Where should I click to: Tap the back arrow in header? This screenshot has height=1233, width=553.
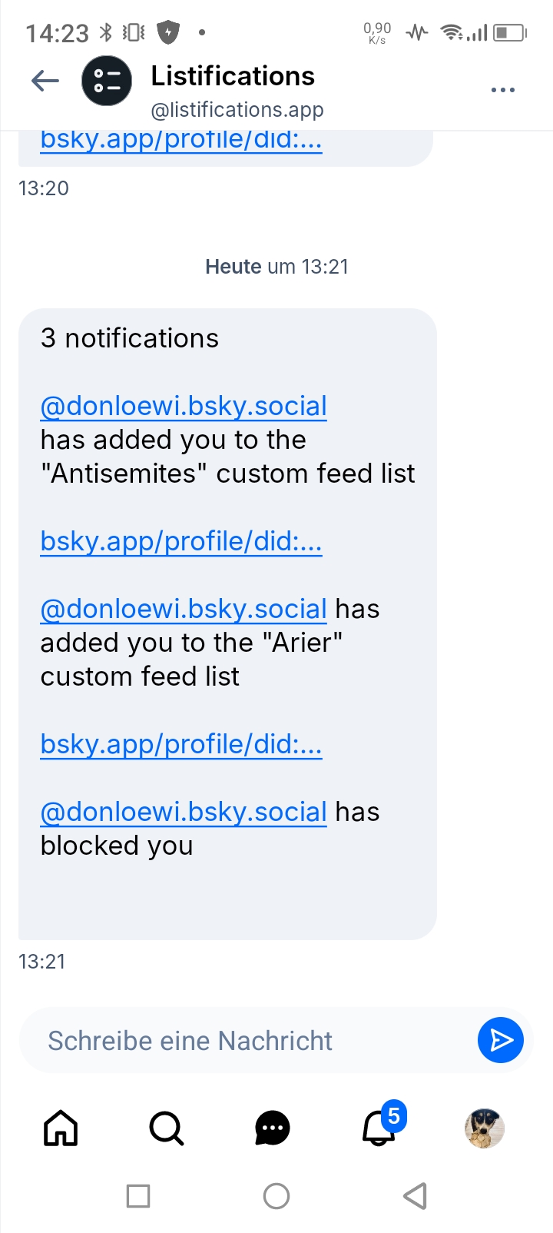click(45, 81)
